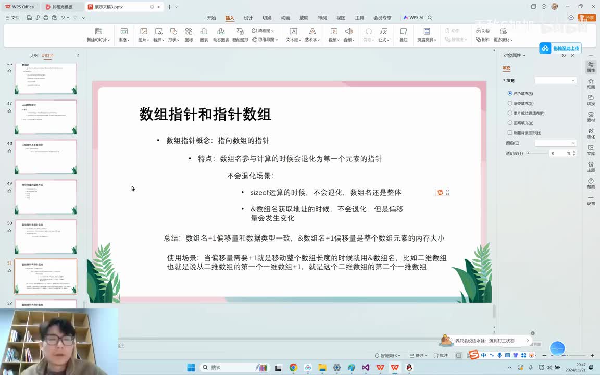Open the 属性 properties side panel icon
Viewport: 600px width, 375px height.
591,67
